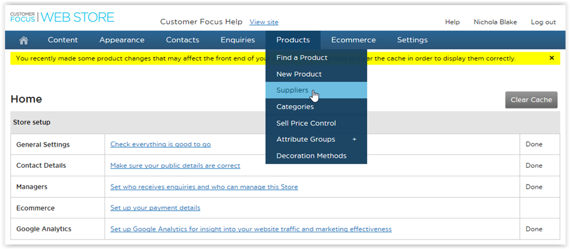
Task: Open 'Set up your payment details' link
Action: 155,208
